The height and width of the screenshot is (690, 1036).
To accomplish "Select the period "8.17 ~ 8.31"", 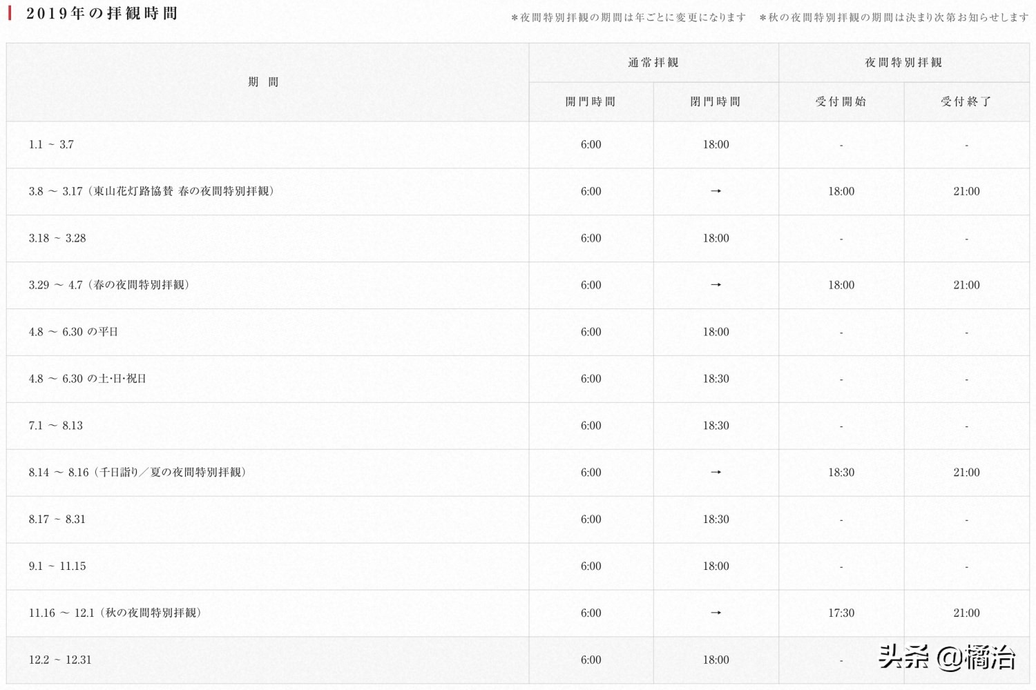I will [x=57, y=520].
